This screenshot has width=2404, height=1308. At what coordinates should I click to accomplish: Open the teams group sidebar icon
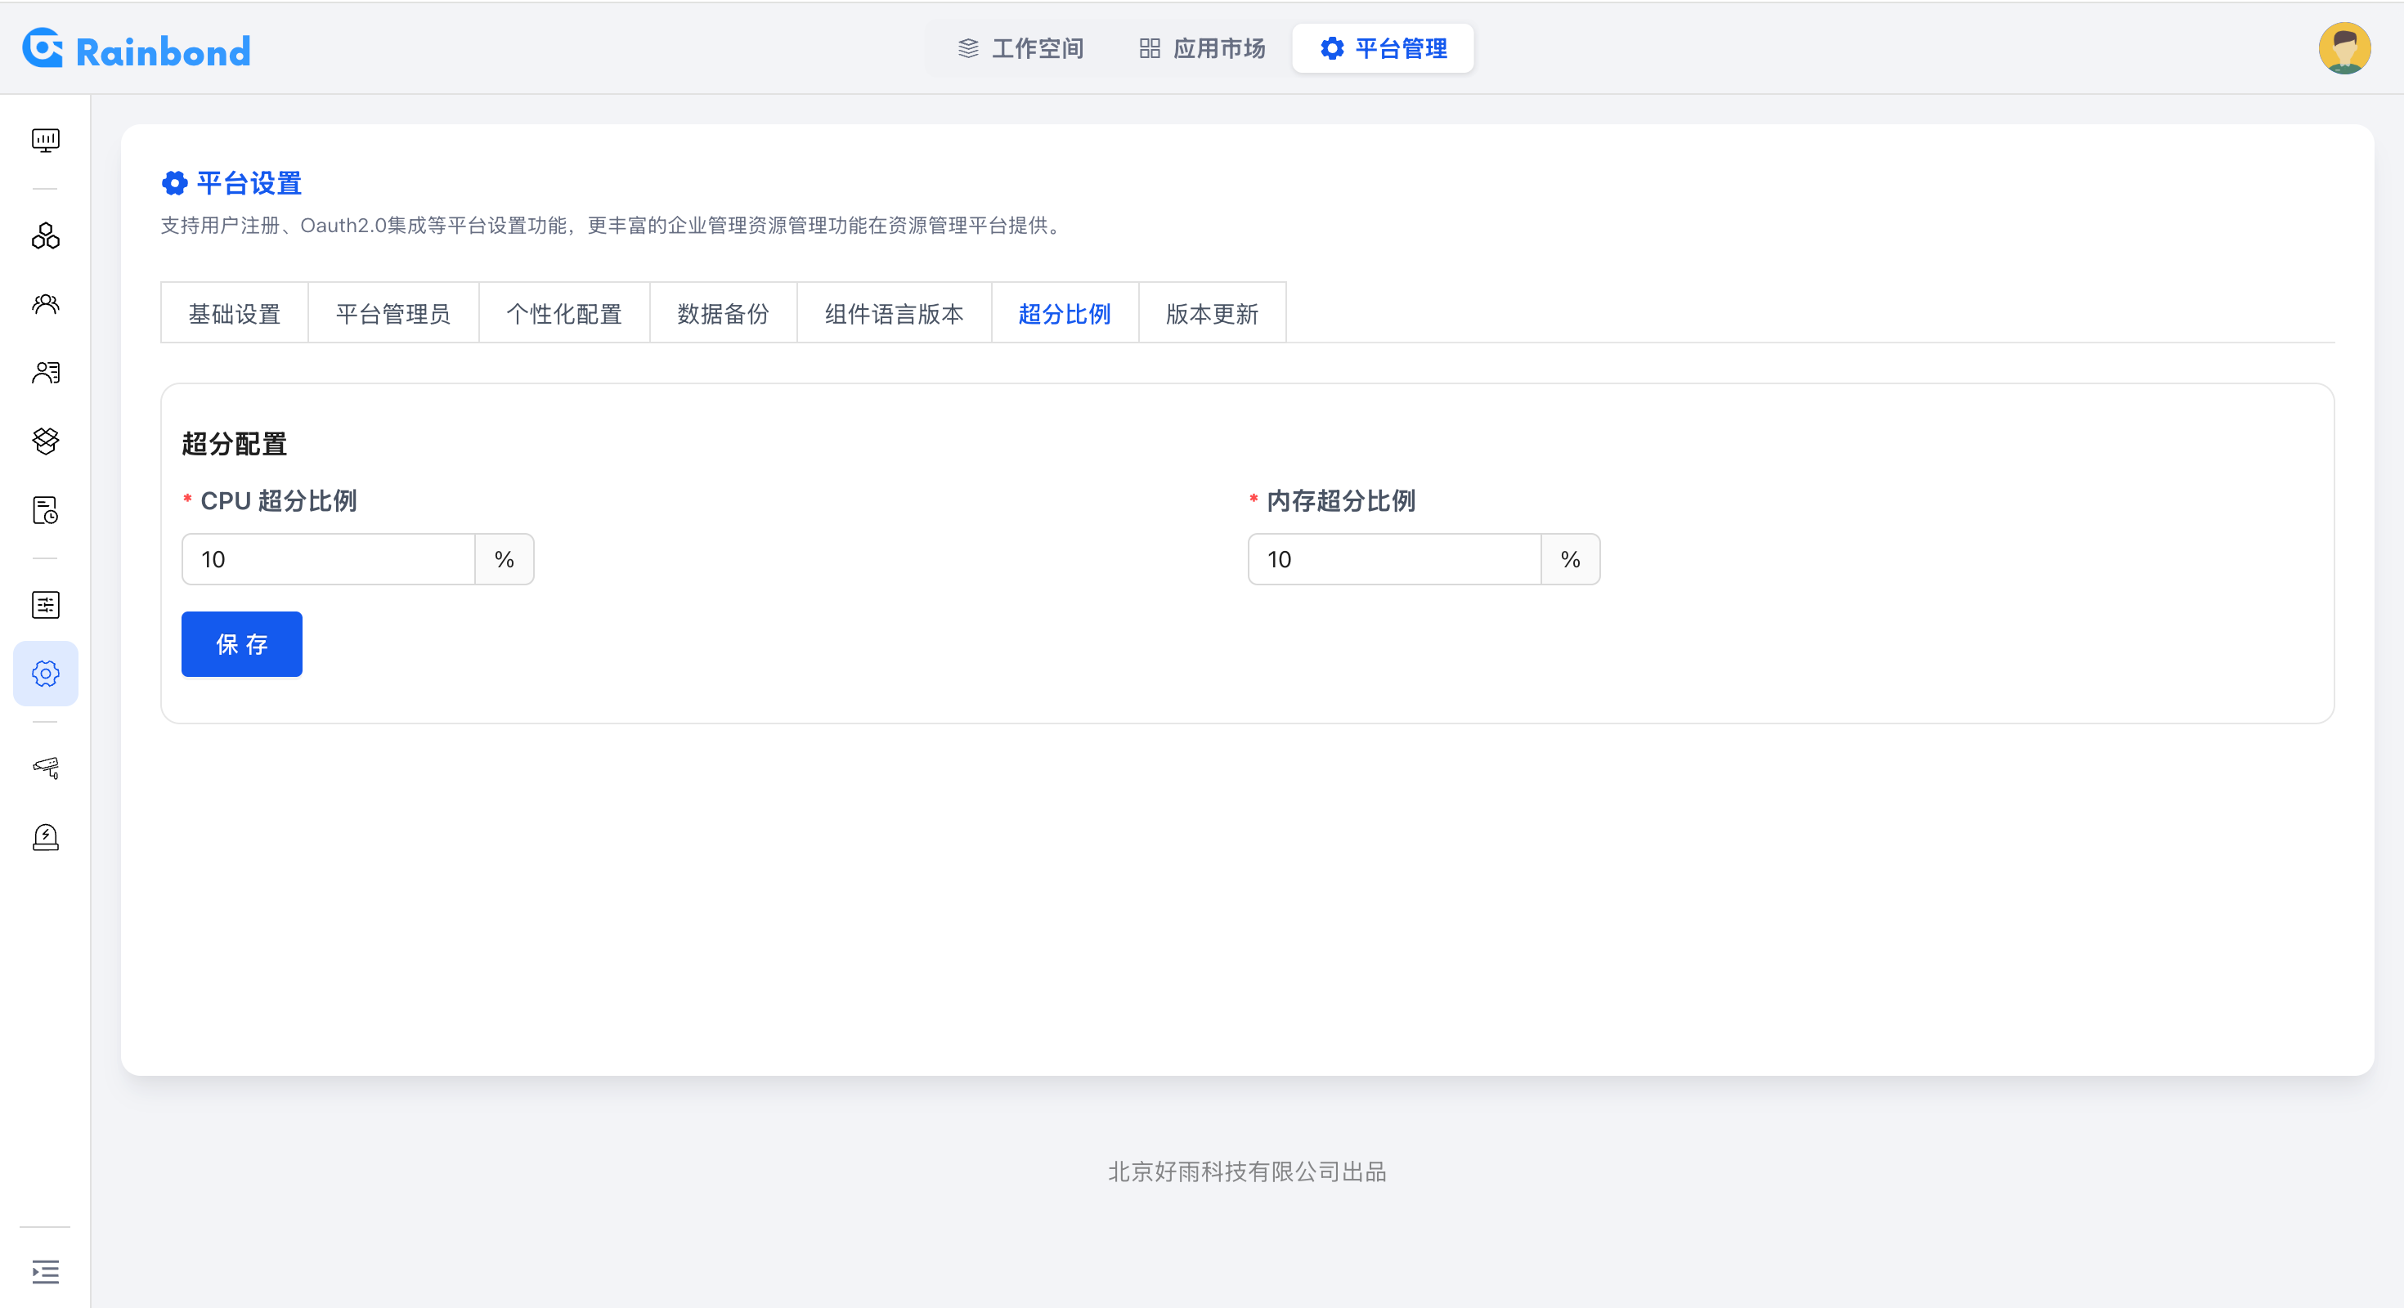45,304
